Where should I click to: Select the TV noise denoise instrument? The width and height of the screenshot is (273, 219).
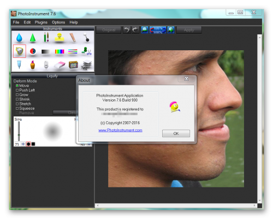pos(73,65)
